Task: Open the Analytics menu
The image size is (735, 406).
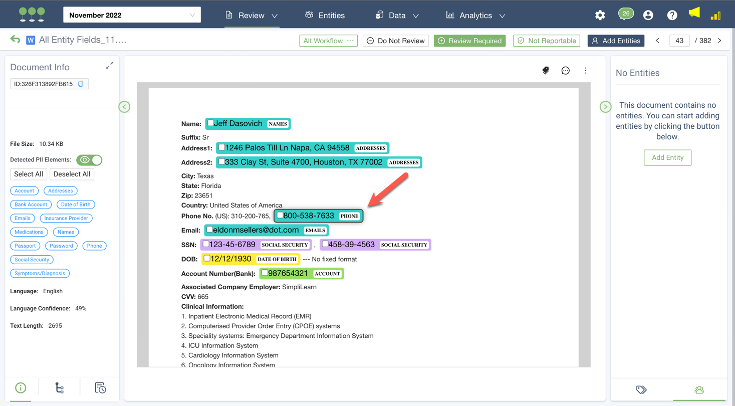Action: tap(475, 16)
